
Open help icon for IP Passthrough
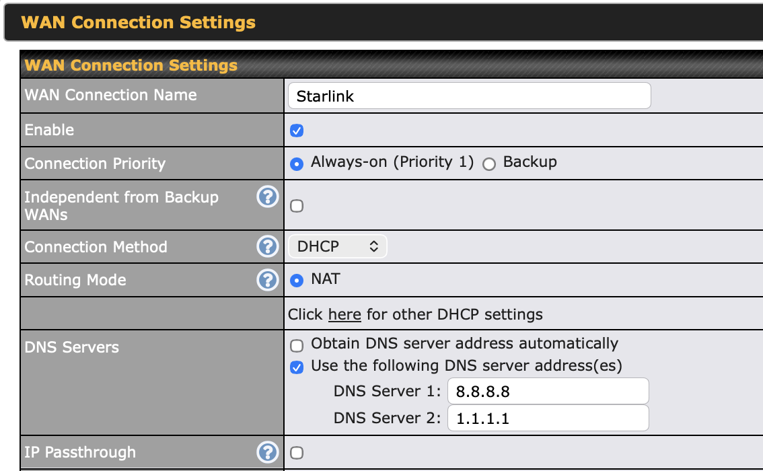coord(268,452)
